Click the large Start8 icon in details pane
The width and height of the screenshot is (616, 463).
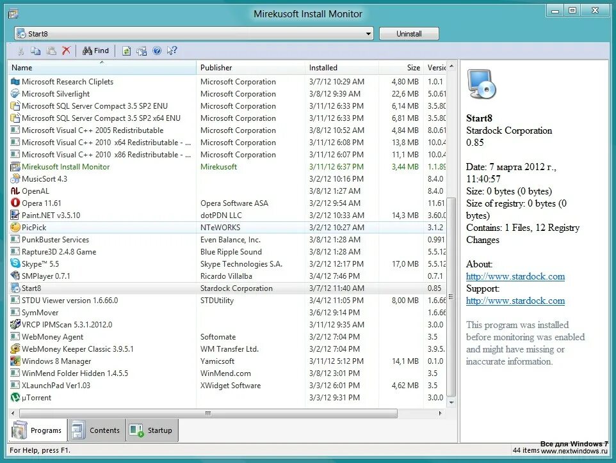point(482,84)
